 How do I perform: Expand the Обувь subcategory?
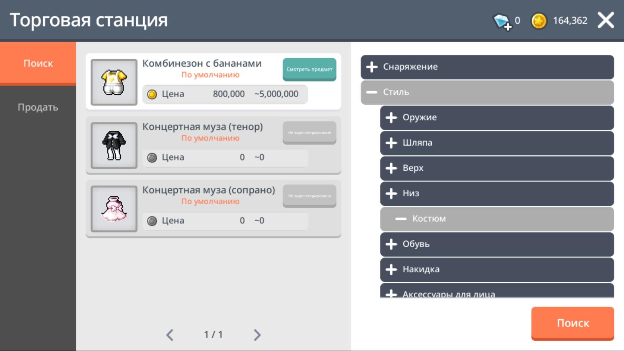497,244
